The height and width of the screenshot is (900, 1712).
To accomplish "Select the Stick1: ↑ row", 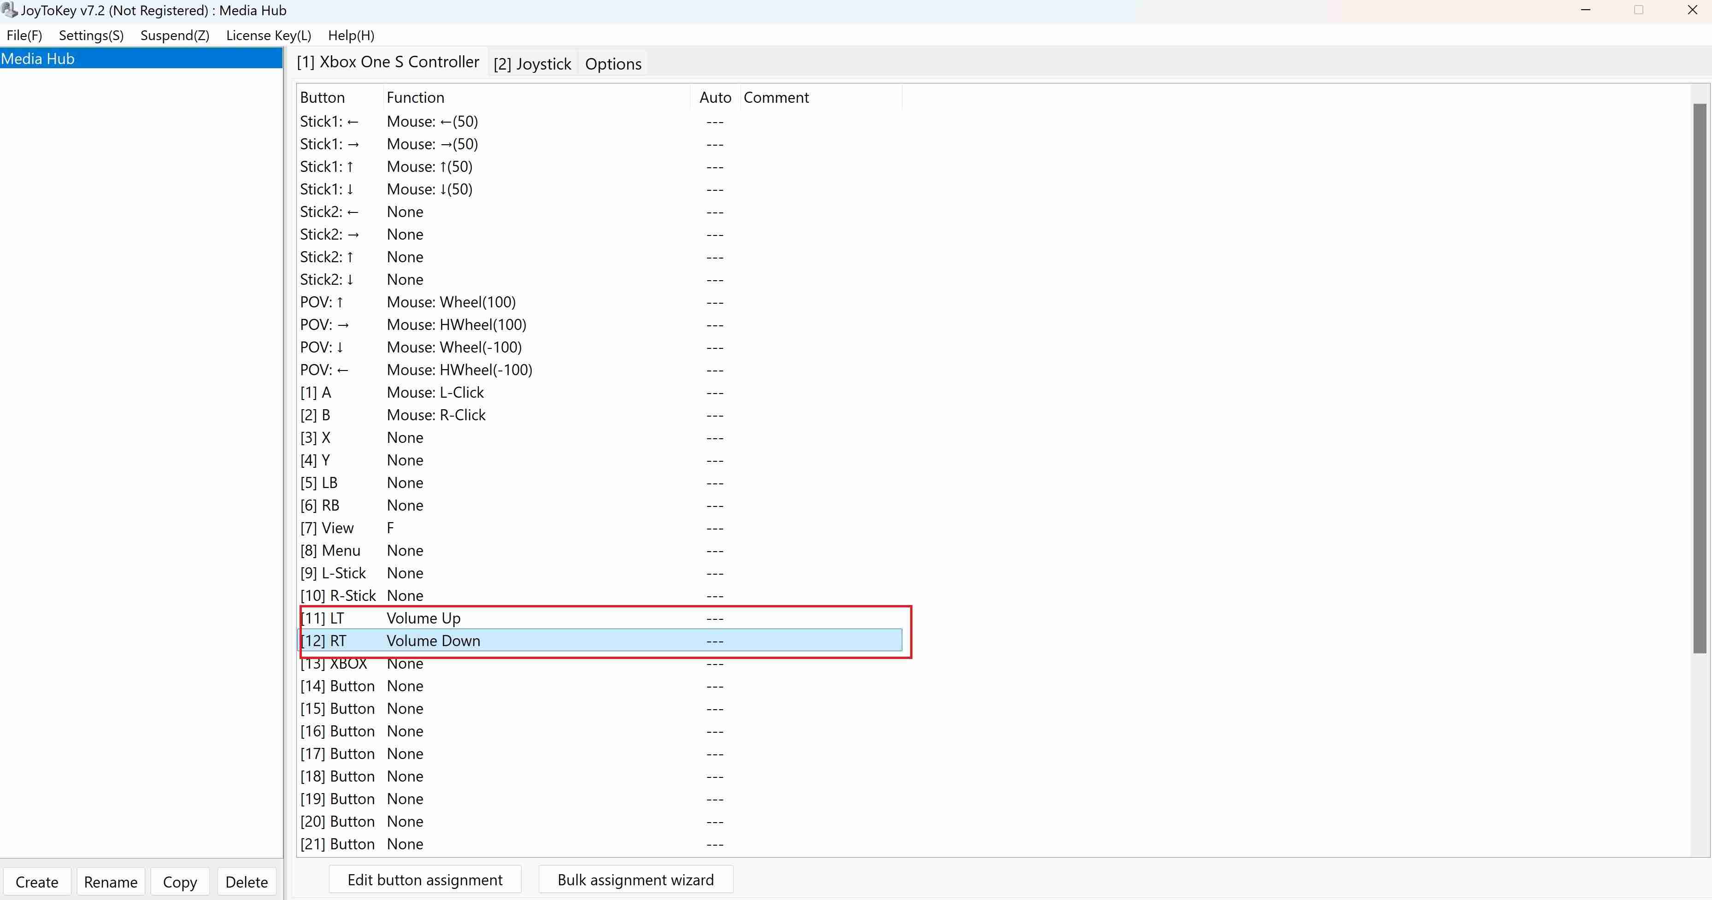I will tap(600, 167).
